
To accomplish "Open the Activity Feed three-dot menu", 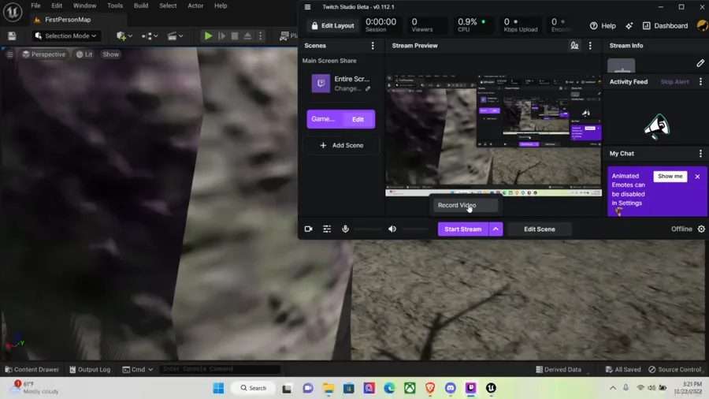I will click(701, 82).
